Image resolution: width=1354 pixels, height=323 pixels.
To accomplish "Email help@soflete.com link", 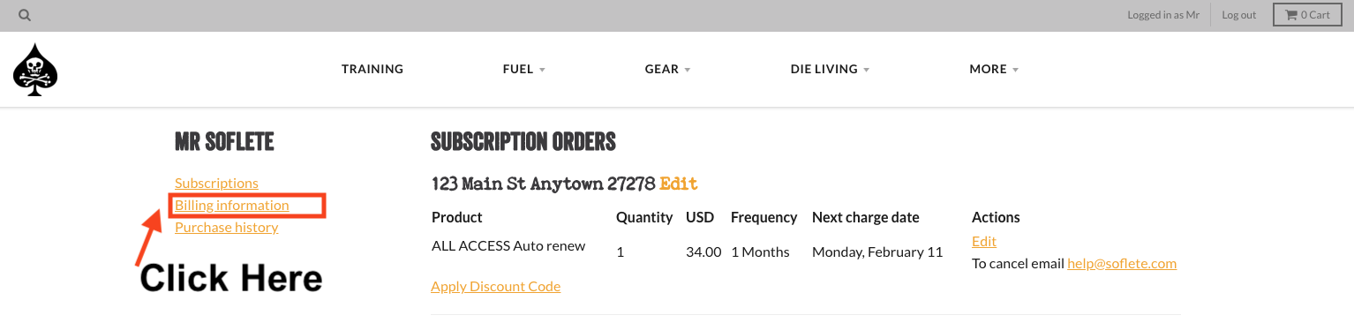I will (x=1122, y=263).
